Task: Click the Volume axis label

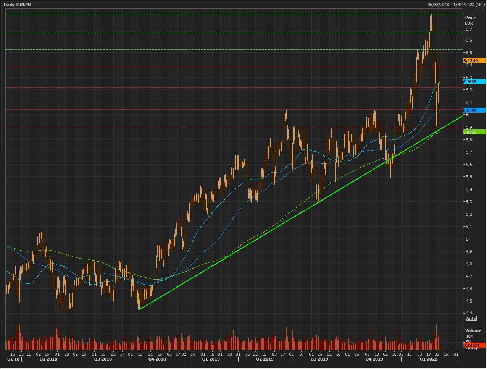Action: coord(473,330)
